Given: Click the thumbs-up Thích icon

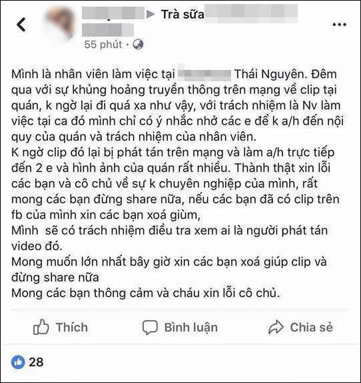Looking at the screenshot, I should coord(41,327).
